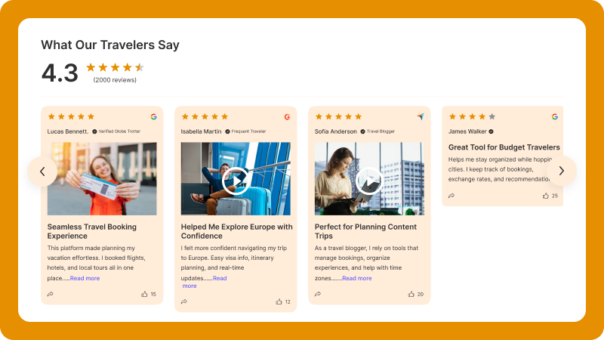
Task: Expand Read more on Seamless Travel Booking review
Action: [85, 278]
